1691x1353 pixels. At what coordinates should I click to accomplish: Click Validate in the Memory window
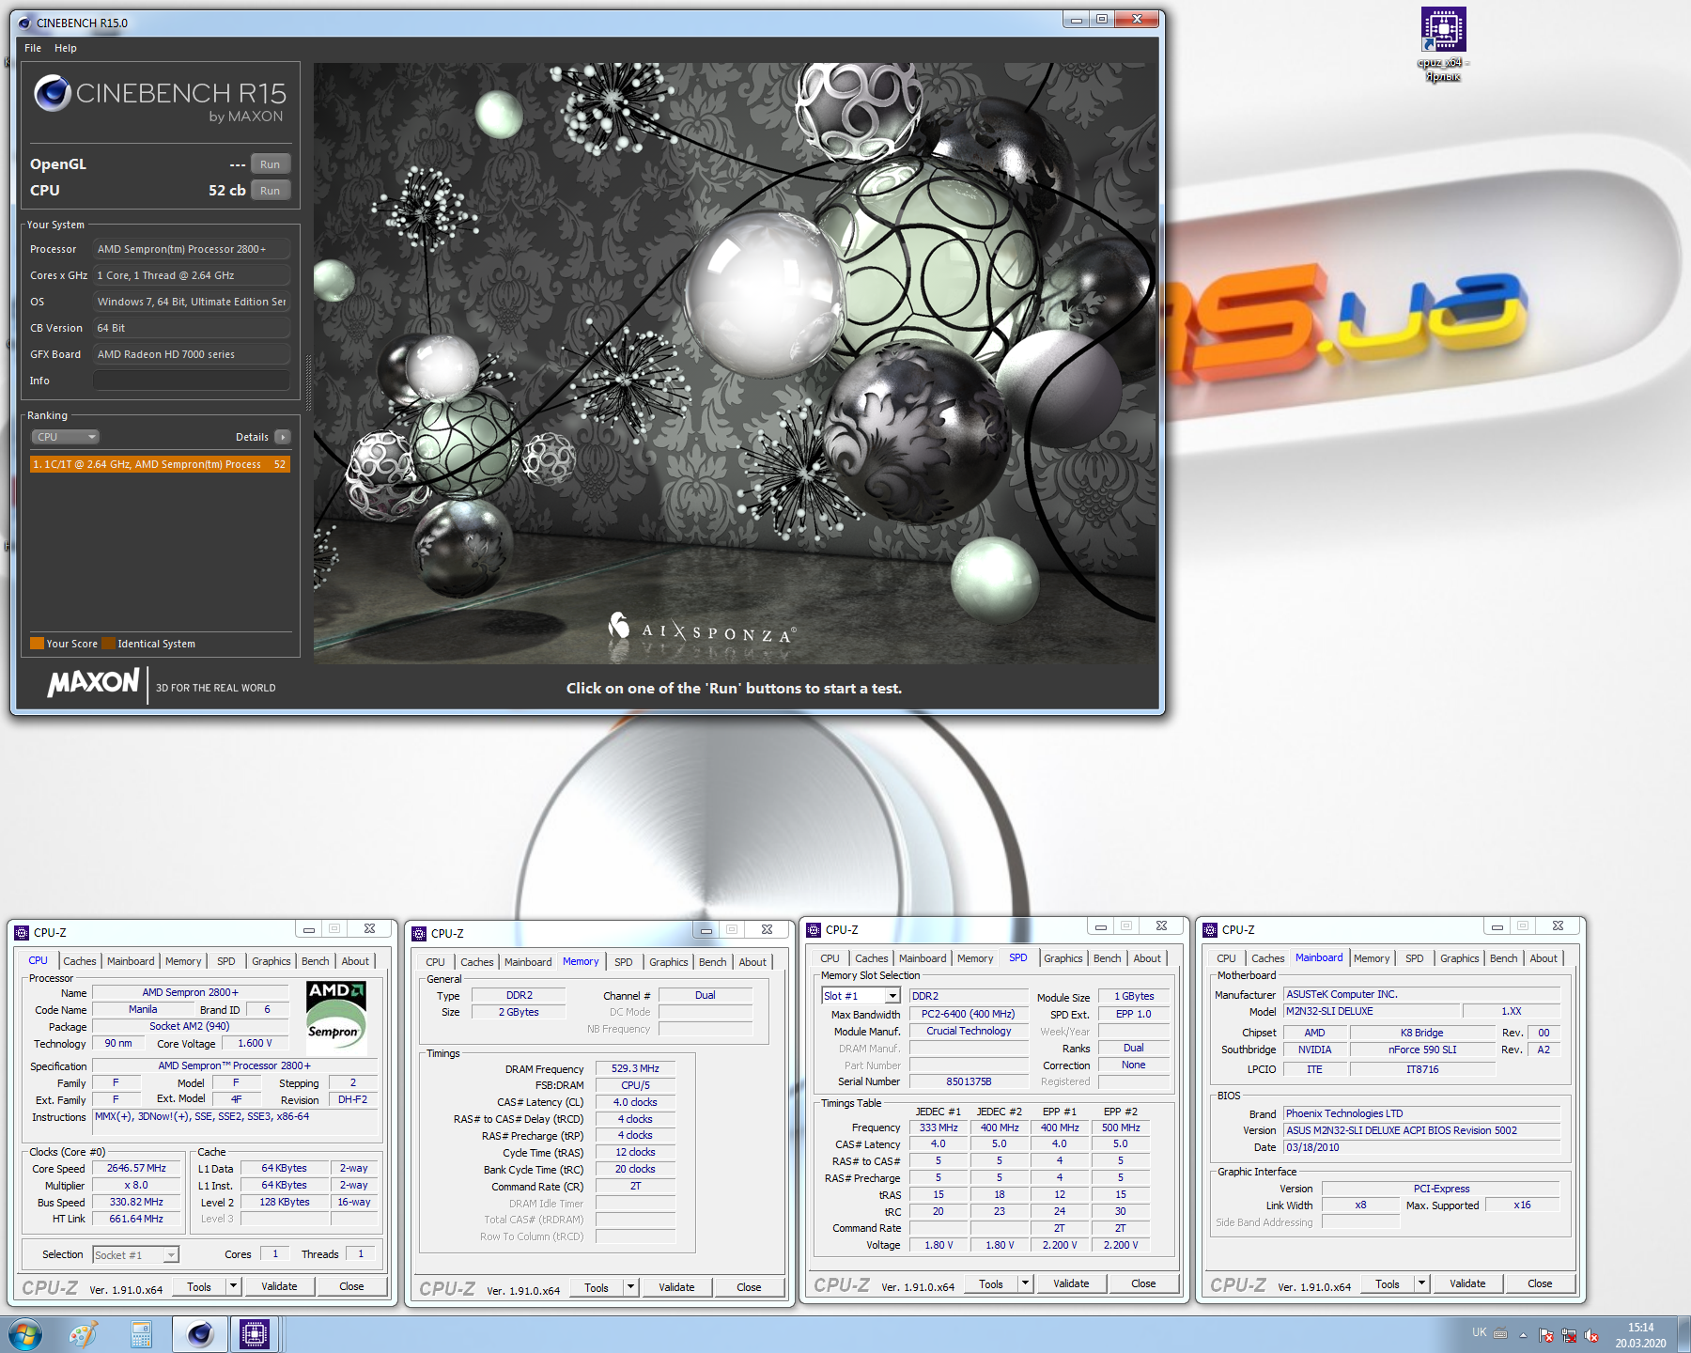click(x=676, y=1287)
